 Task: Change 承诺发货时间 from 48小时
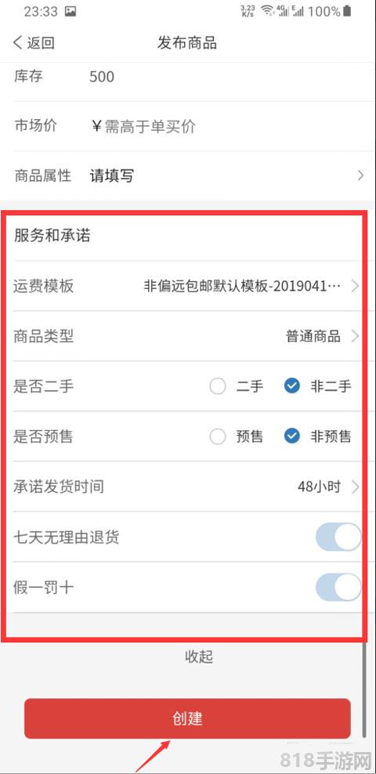point(187,486)
